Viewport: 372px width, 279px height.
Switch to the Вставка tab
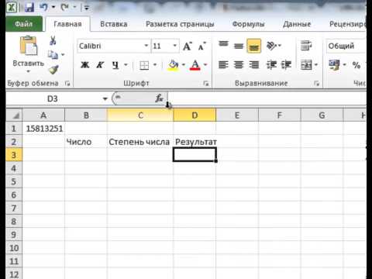pyautogui.click(x=114, y=24)
